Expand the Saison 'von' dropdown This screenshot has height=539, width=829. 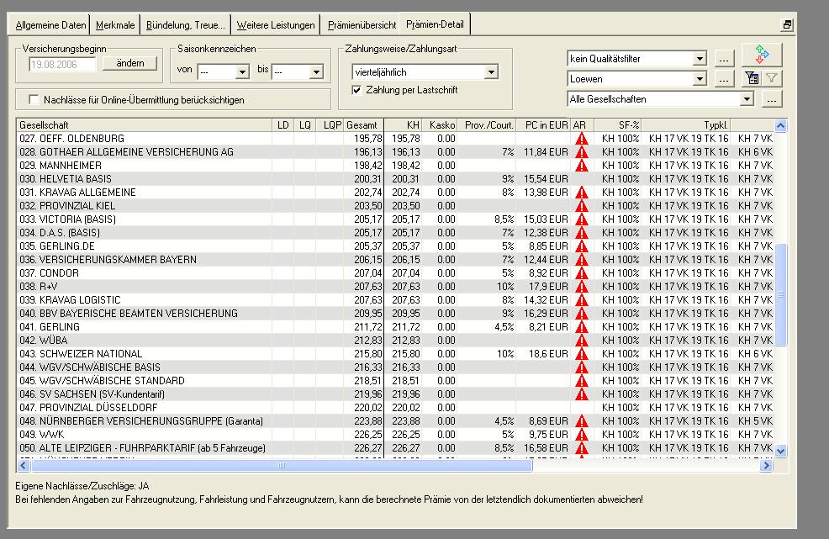[x=242, y=72]
